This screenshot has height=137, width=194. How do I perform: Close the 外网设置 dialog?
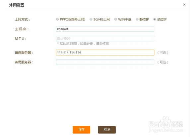pos(184,5)
